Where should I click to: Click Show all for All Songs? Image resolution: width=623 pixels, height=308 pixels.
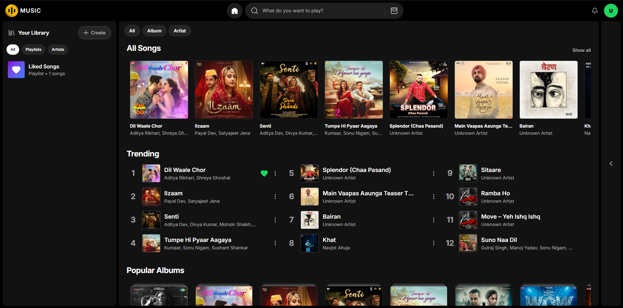[581, 50]
